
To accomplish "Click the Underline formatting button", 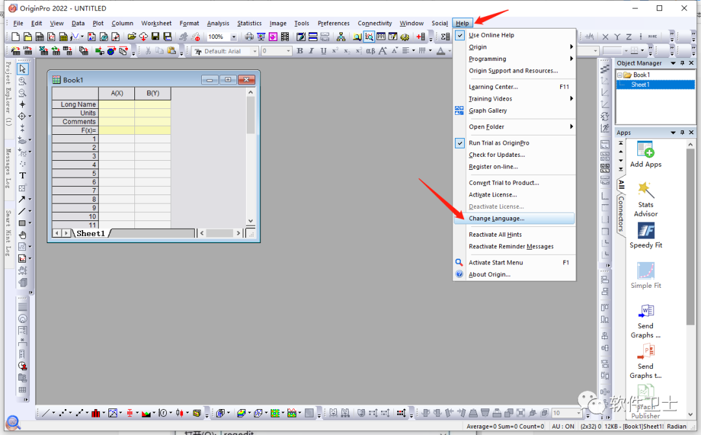I will tap(323, 51).
